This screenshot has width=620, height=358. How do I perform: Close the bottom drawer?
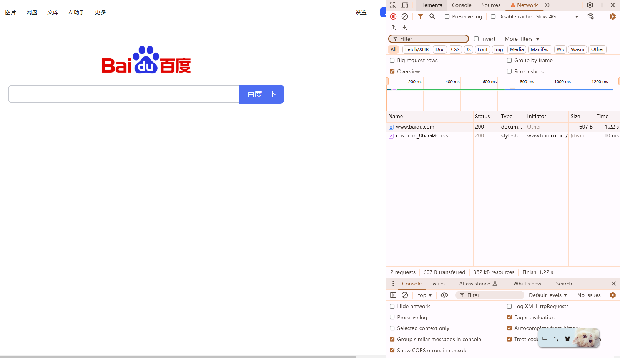tap(614, 284)
